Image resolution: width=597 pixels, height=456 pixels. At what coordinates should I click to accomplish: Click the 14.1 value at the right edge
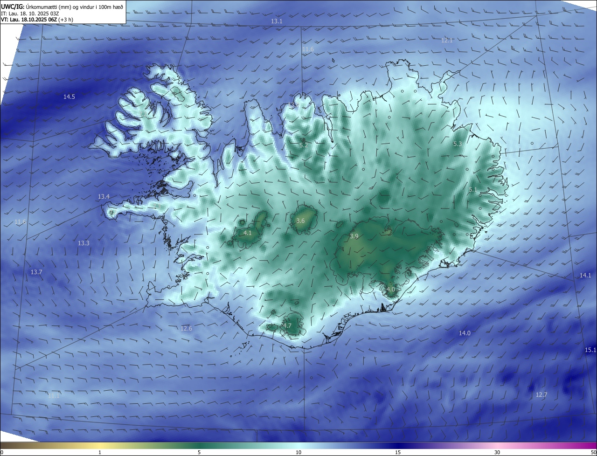tap(585, 276)
